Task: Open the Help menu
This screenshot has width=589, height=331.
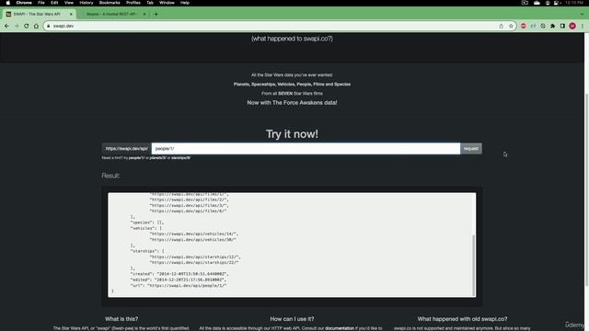Action: tap(185, 3)
